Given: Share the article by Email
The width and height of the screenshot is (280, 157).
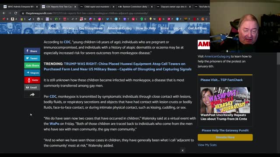Looking at the screenshot, I should pos(32,87).
